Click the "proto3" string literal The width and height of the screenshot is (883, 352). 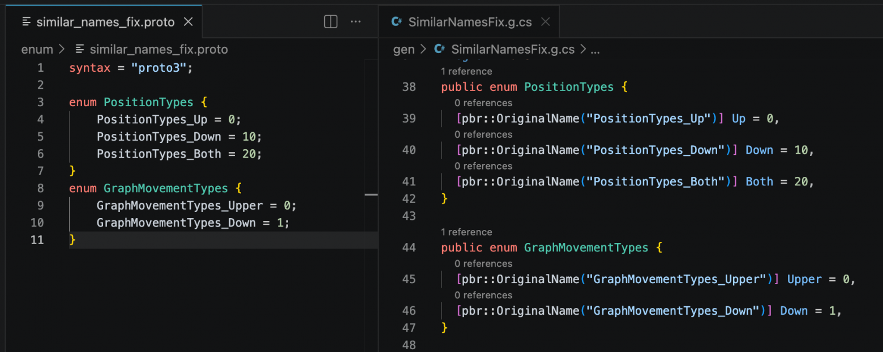(x=159, y=68)
